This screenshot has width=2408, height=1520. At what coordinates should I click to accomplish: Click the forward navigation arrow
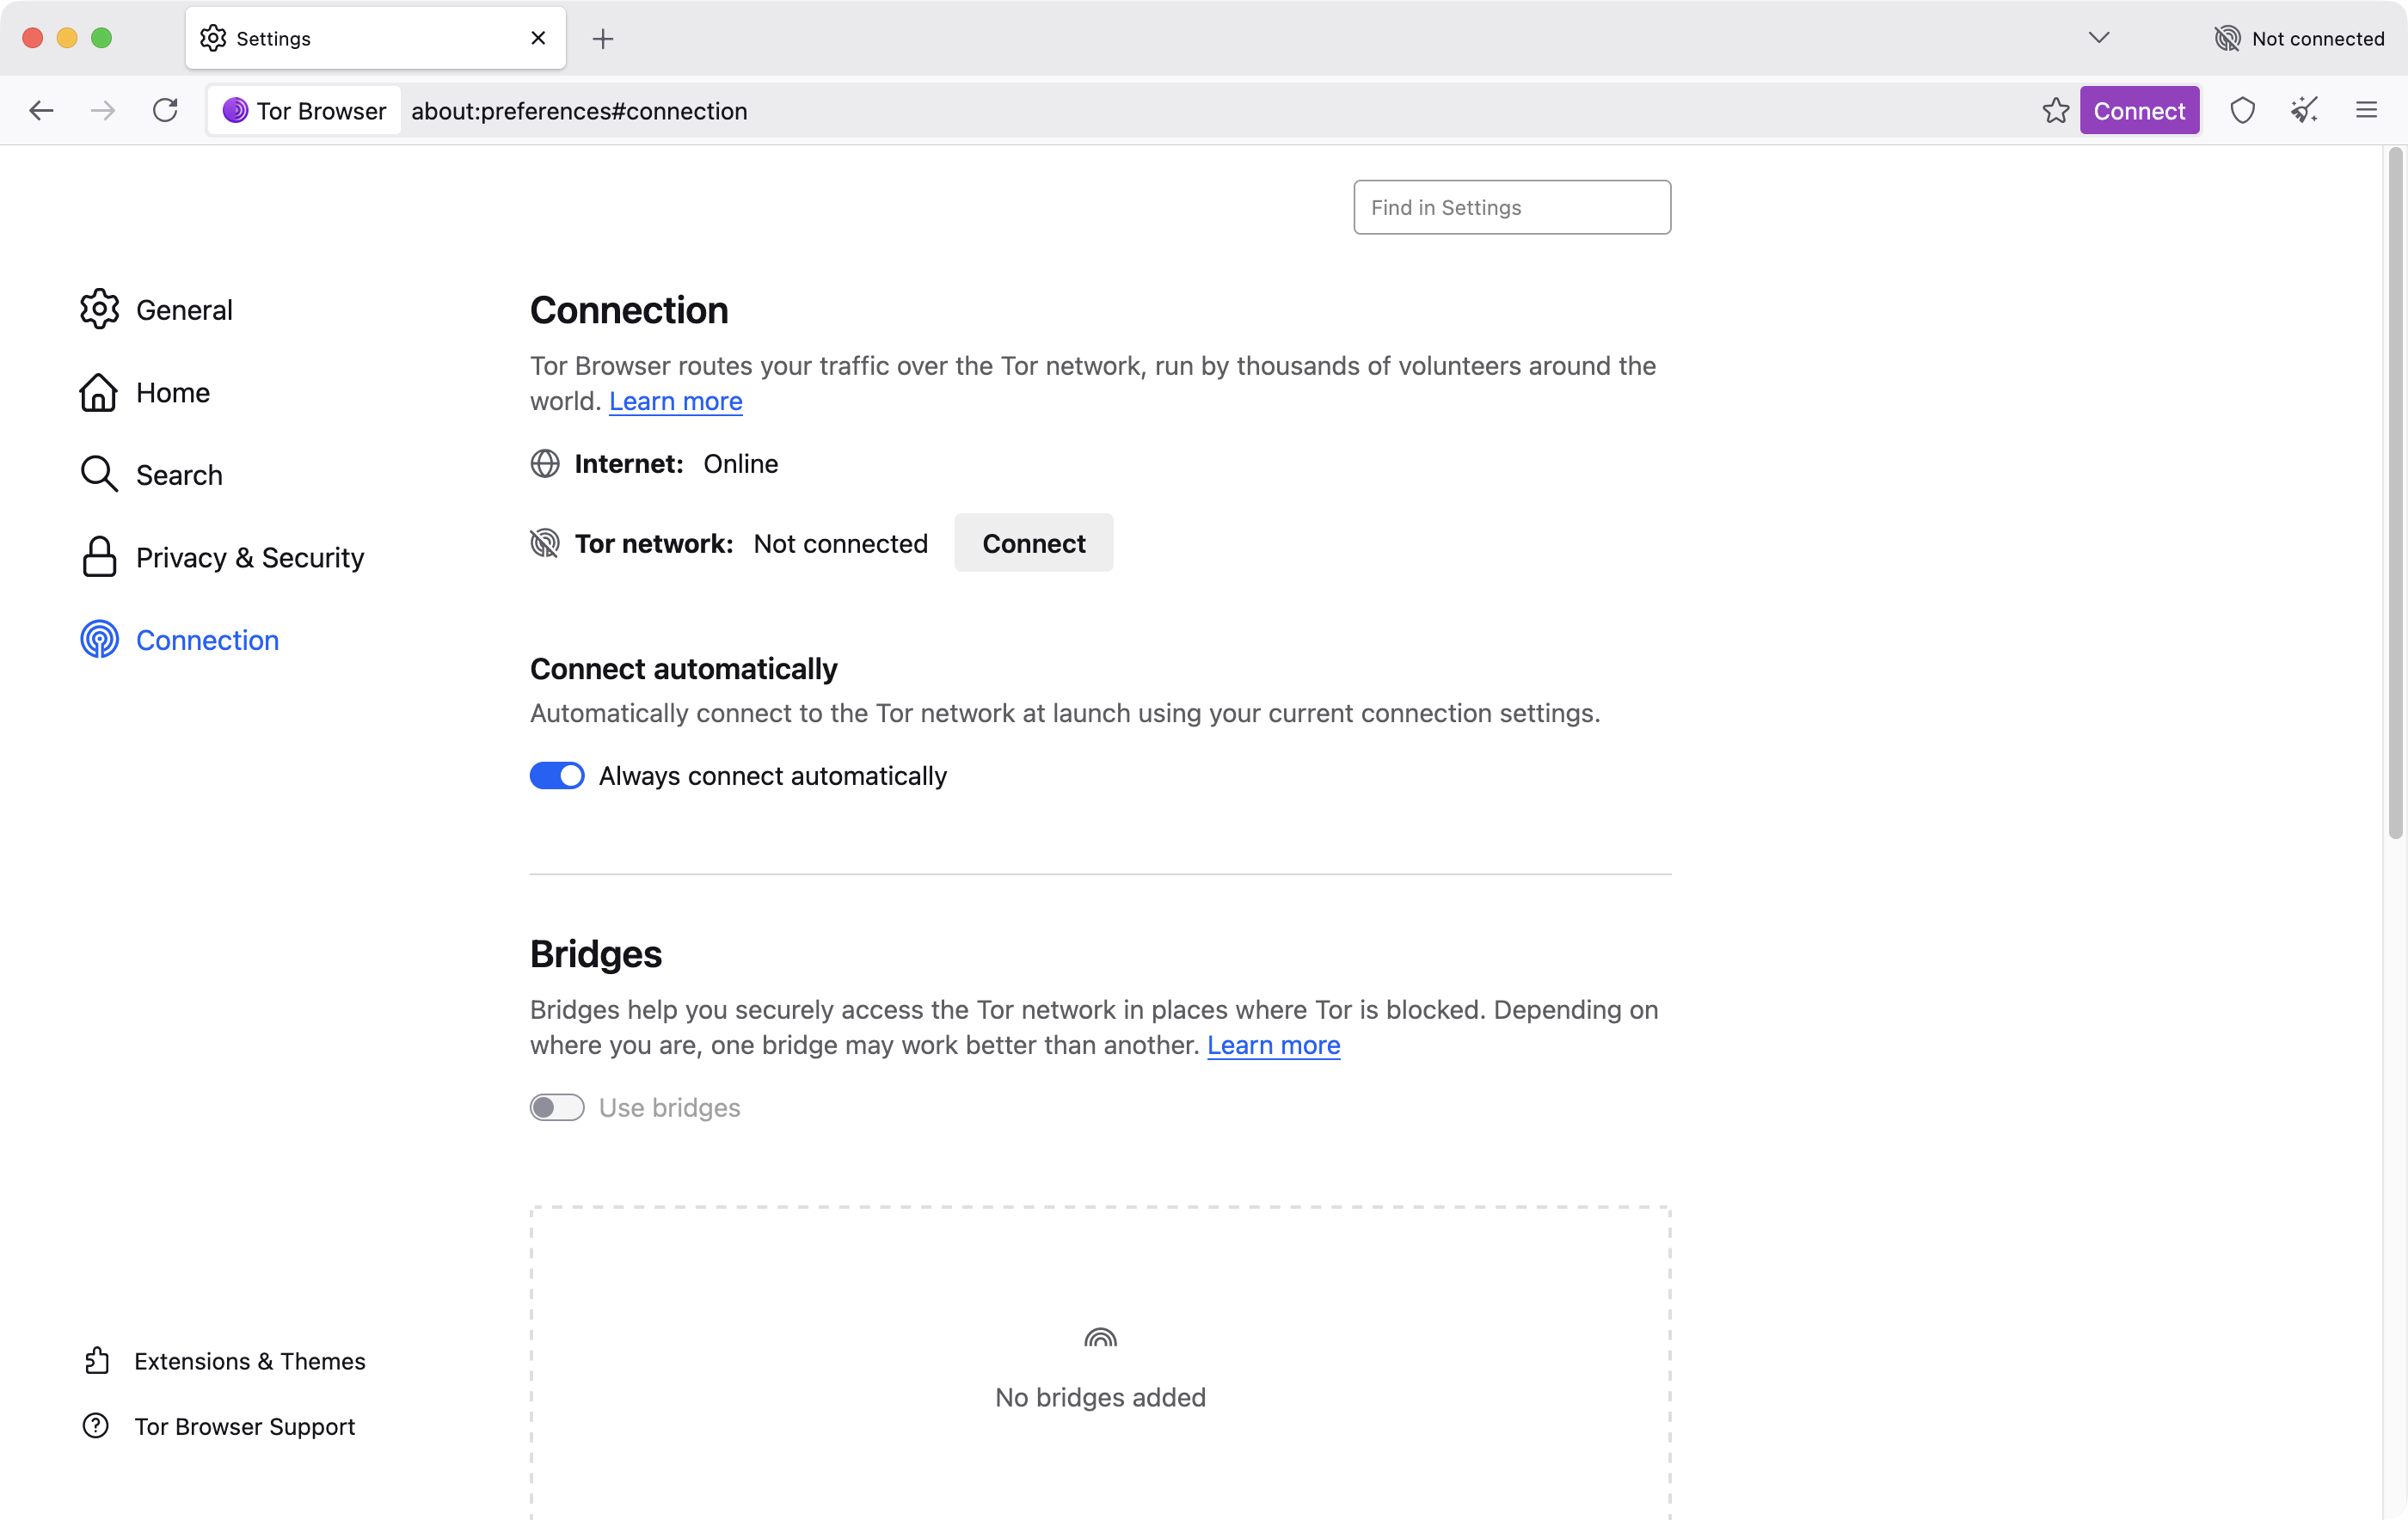tap(103, 110)
